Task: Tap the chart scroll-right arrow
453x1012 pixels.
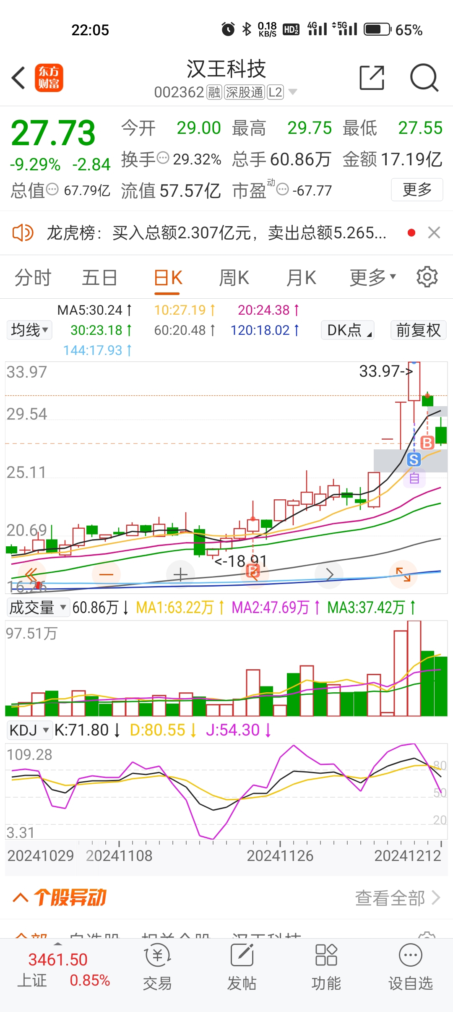Action: 329,574
